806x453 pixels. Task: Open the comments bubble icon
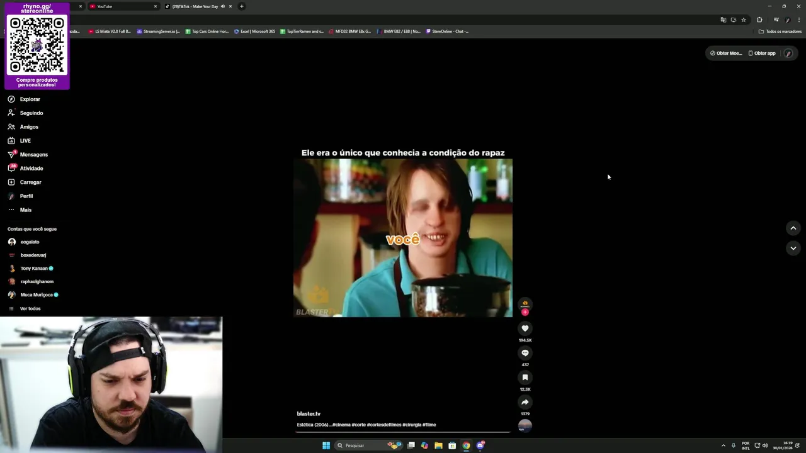(525, 353)
